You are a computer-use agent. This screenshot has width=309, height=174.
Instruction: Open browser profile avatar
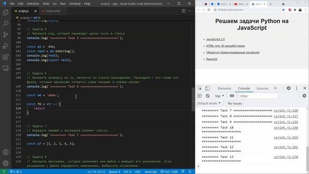(x=300, y=10)
